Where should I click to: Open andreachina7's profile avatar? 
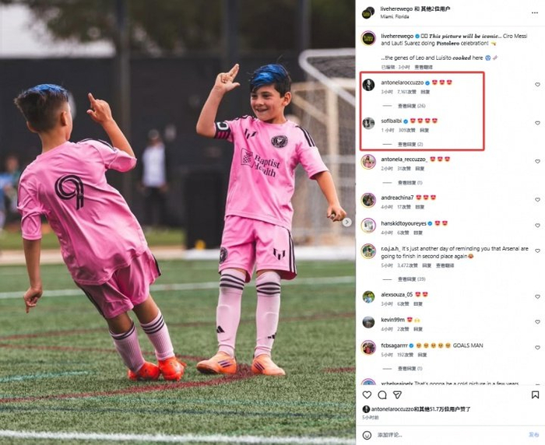[x=368, y=200]
